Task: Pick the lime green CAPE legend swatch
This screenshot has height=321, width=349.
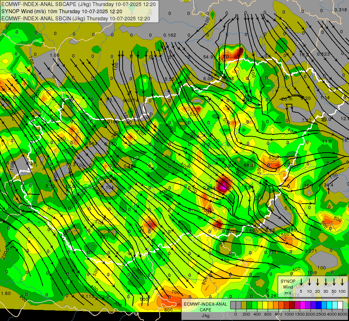Action: tap(260, 305)
